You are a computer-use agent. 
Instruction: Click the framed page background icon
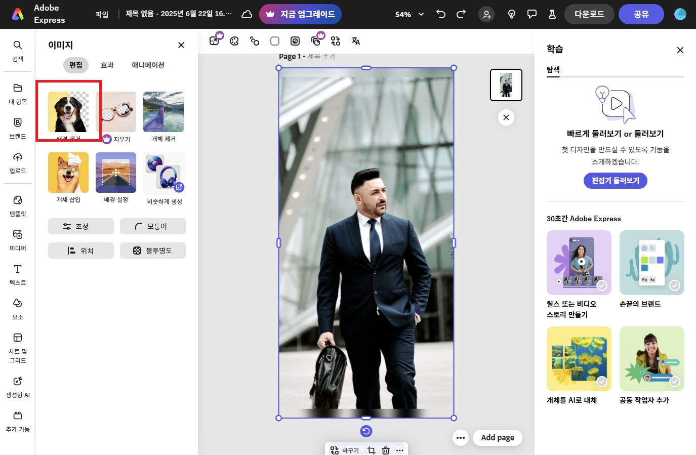[x=295, y=41]
